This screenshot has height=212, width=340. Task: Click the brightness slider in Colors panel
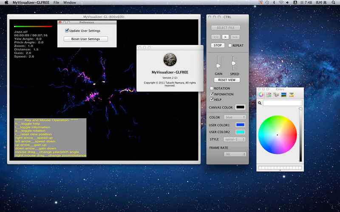coord(300,134)
